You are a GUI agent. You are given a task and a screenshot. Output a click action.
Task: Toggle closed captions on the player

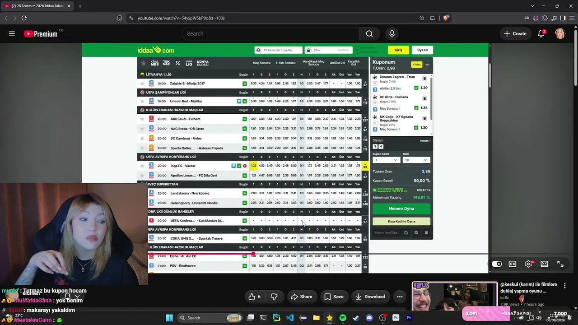click(x=513, y=264)
